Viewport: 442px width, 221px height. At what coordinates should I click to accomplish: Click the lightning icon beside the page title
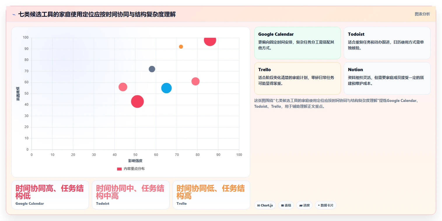pyautogui.click(x=14, y=15)
